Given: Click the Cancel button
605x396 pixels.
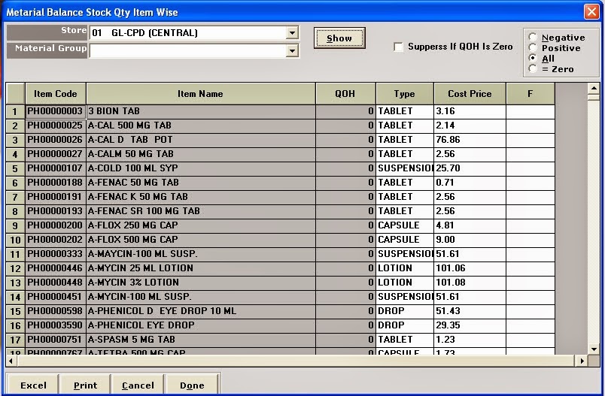Looking at the screenshot, I should (138, 385).
